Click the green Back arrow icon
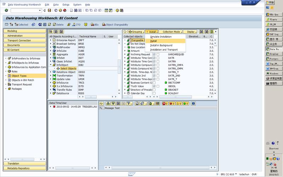Viewport: 283px width, 177px height. coord(56,11)
